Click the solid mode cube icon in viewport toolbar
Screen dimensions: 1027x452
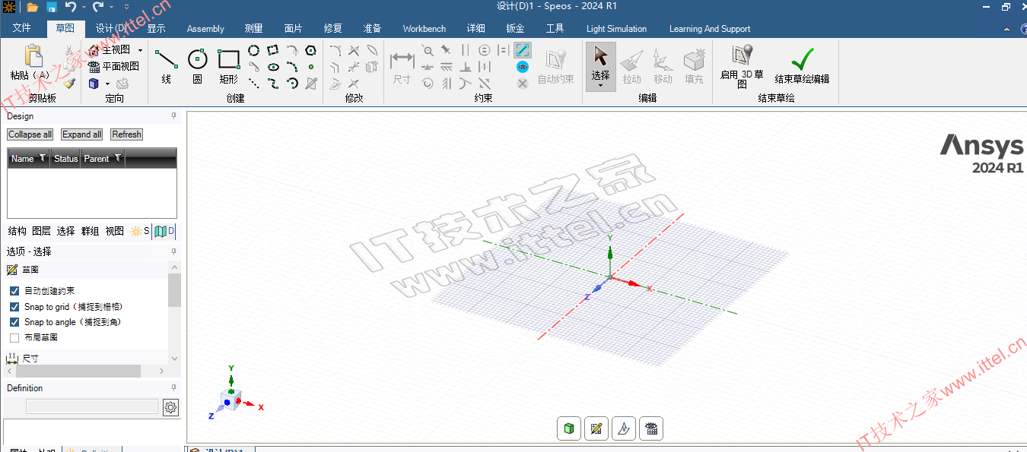[568, 428]
